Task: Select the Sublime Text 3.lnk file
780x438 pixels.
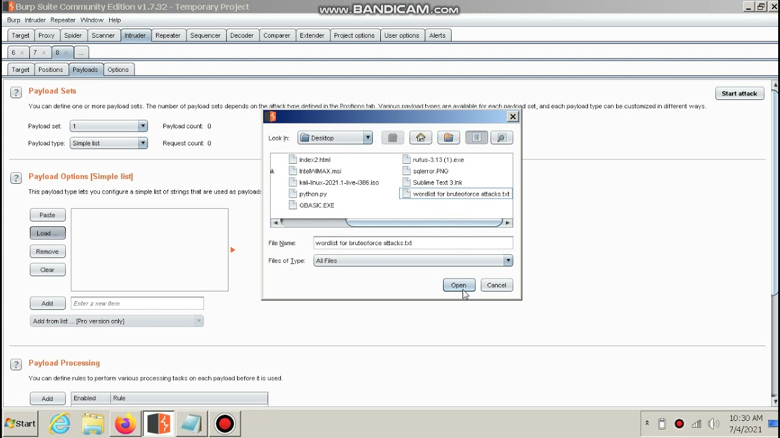Action: click(433, 182)
